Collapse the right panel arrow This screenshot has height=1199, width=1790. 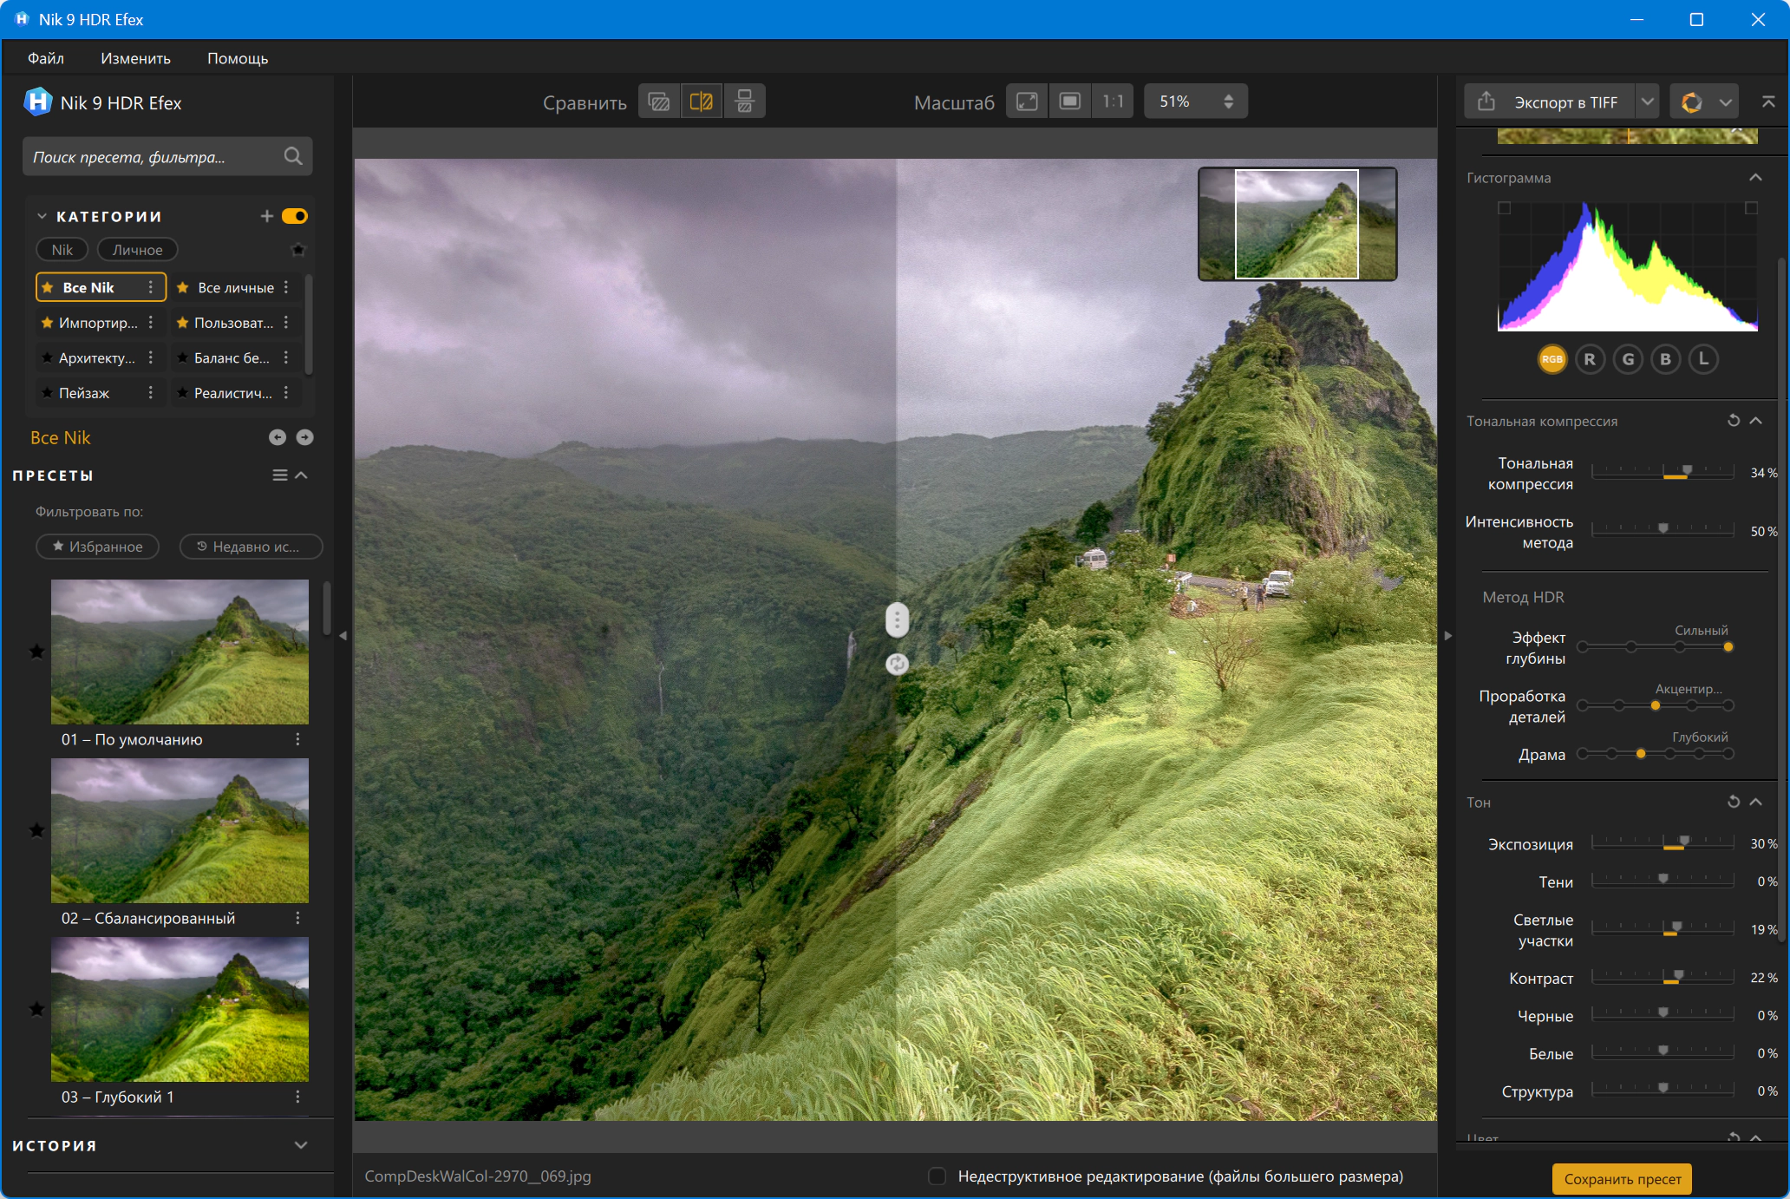click(1447, 636)
